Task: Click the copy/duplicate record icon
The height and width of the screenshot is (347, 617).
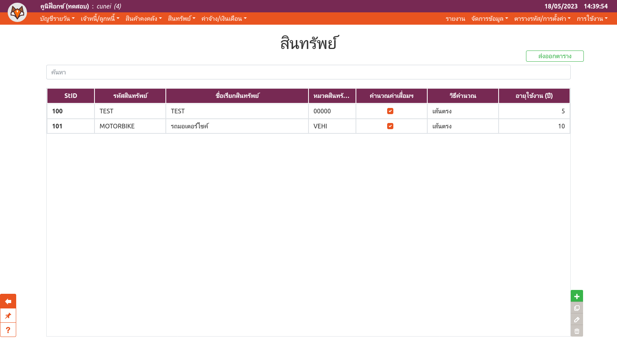Action: tap(577, 308)
